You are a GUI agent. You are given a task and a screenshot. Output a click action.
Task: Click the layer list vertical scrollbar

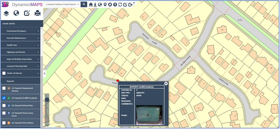point(42,92)
